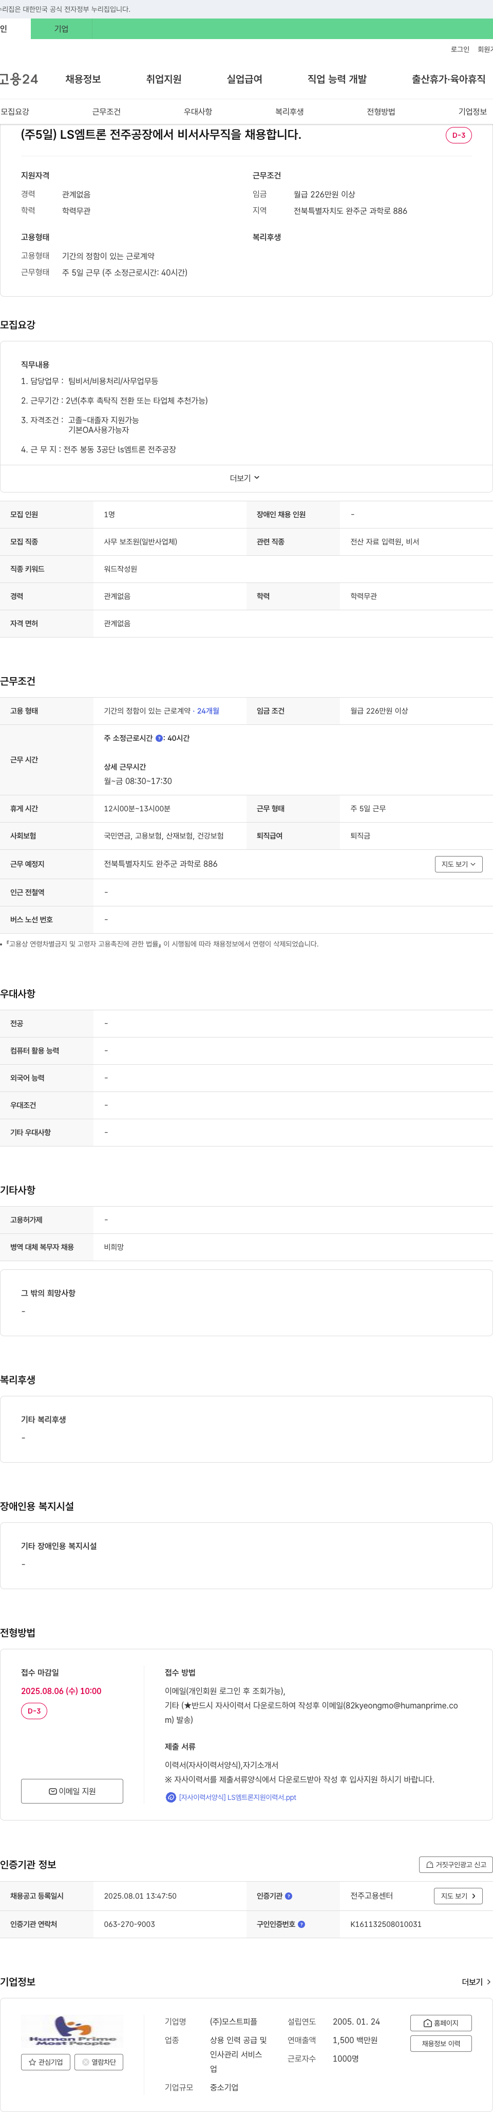Jump to 우대사항 section tab
493x2112 pixels.
coord(198,112)
